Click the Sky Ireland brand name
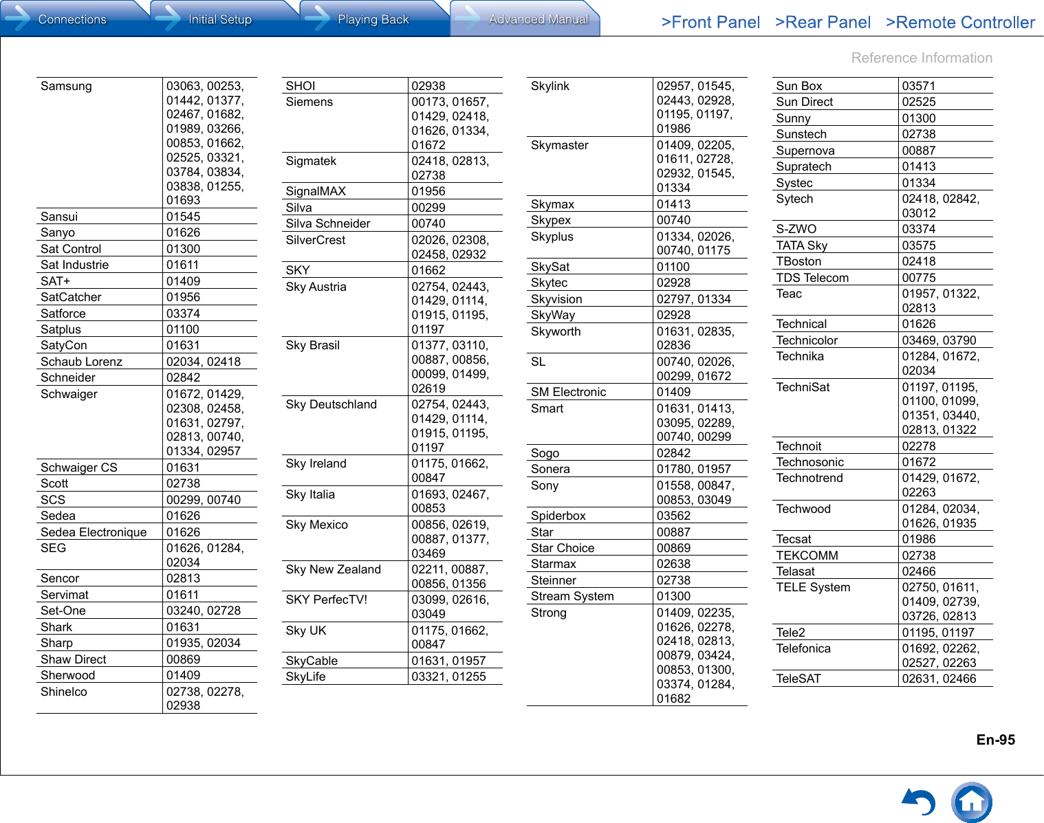Viewport: 1044px width, 823px height. point(316,463)
